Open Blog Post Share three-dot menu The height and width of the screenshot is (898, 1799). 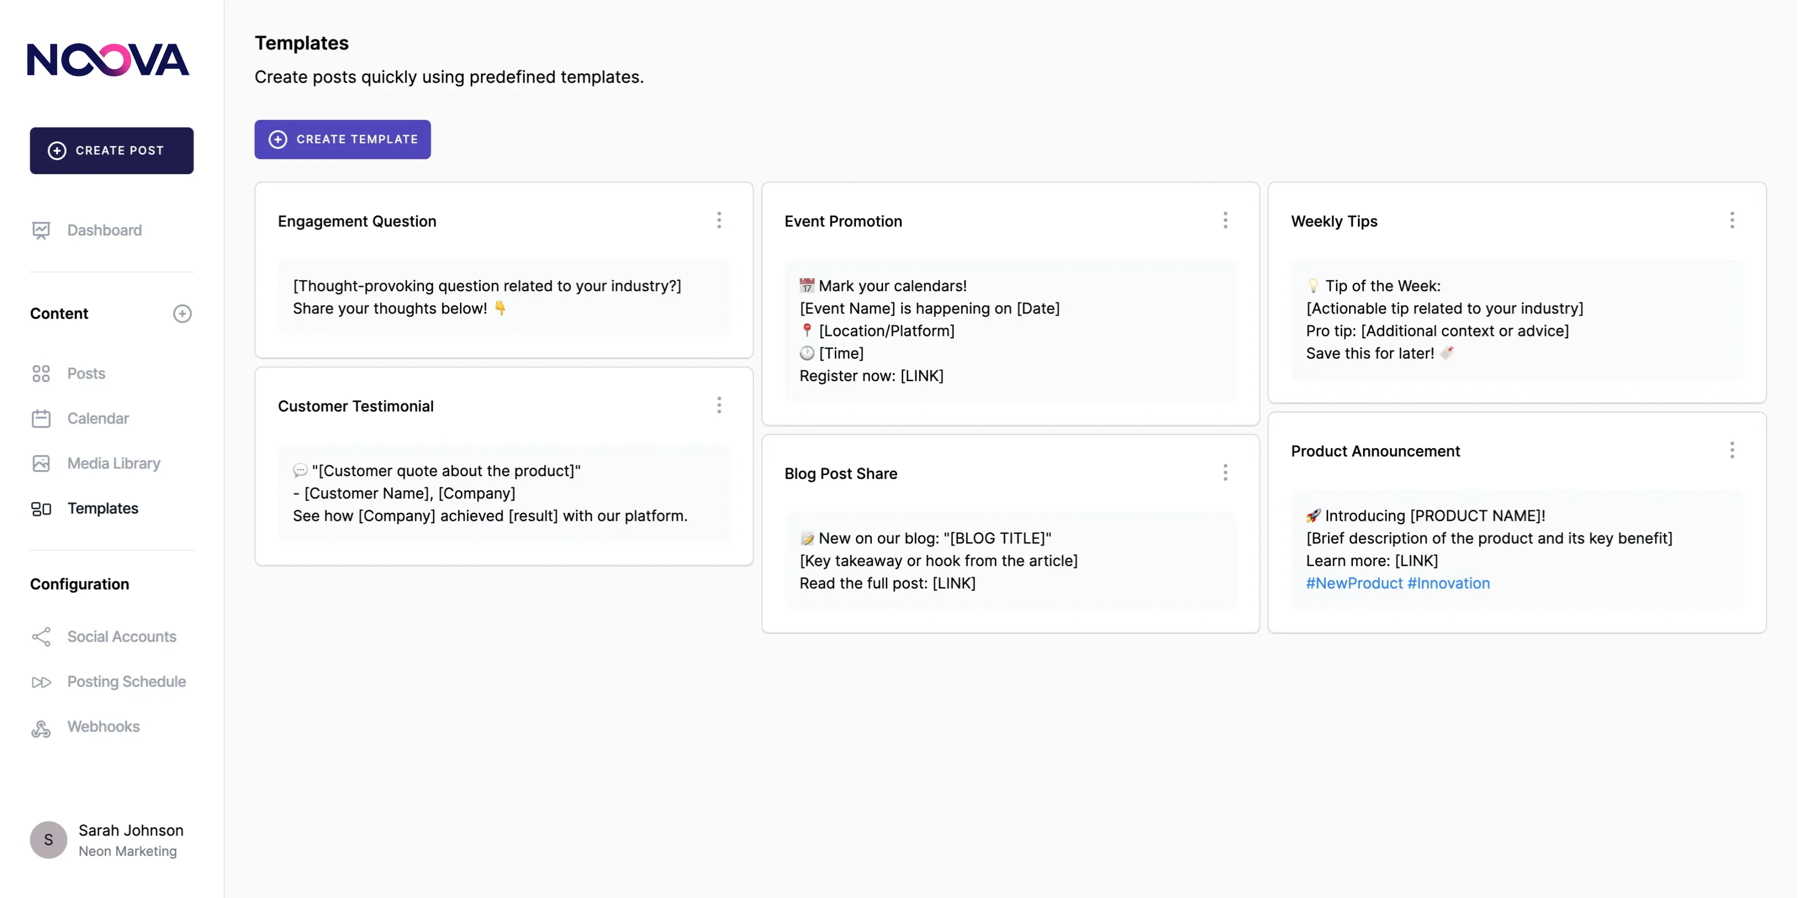tap(1225, 473)
